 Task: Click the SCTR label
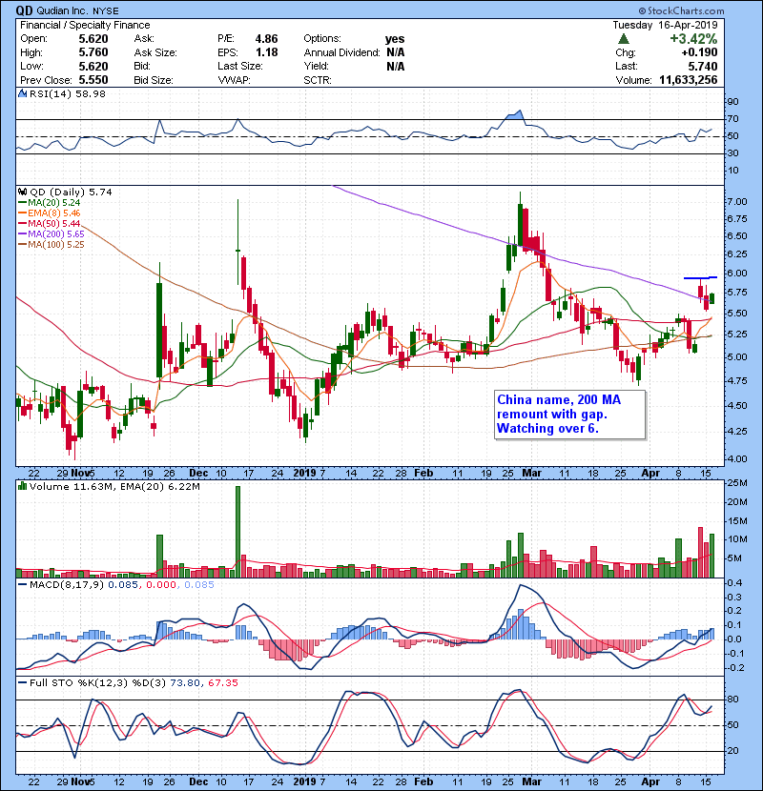point(318,80)
